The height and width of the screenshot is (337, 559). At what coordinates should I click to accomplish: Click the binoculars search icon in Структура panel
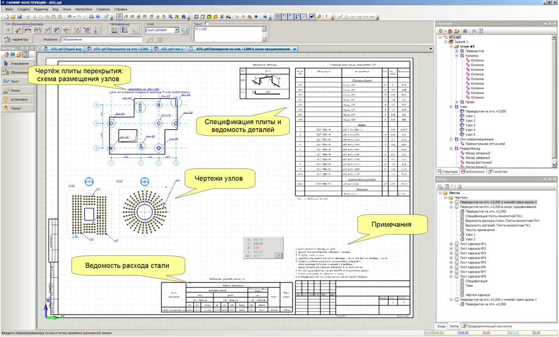pyautogui.click(x=474, y=31)
